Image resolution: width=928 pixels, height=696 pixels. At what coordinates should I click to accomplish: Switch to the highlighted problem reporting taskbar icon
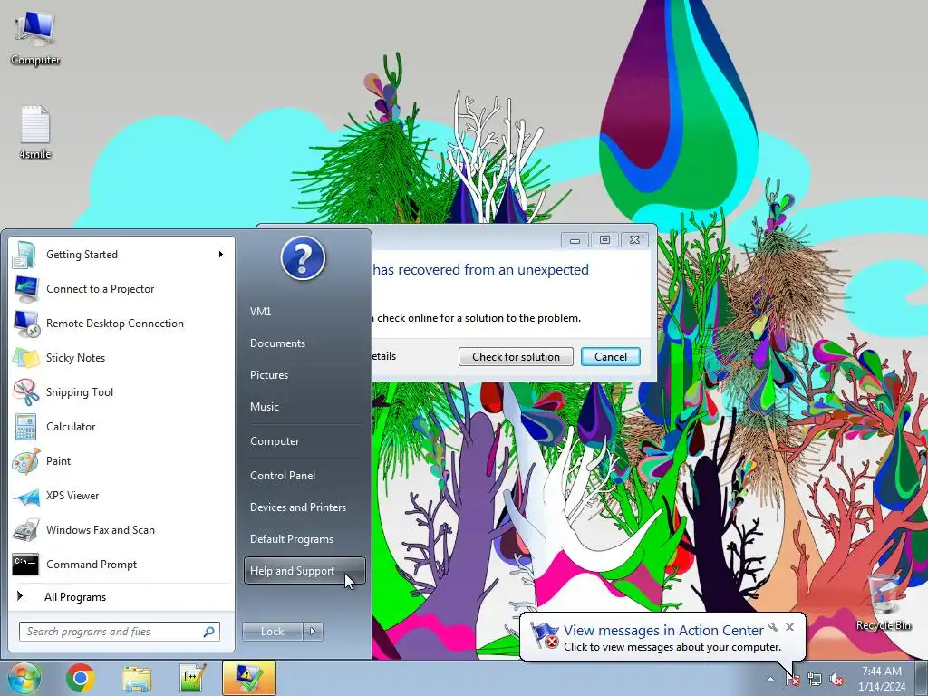pos(248,678)
